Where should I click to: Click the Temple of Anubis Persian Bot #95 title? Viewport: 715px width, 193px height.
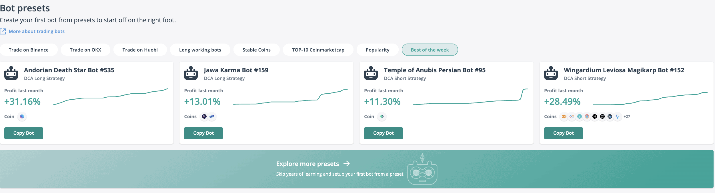coord(434,70)
